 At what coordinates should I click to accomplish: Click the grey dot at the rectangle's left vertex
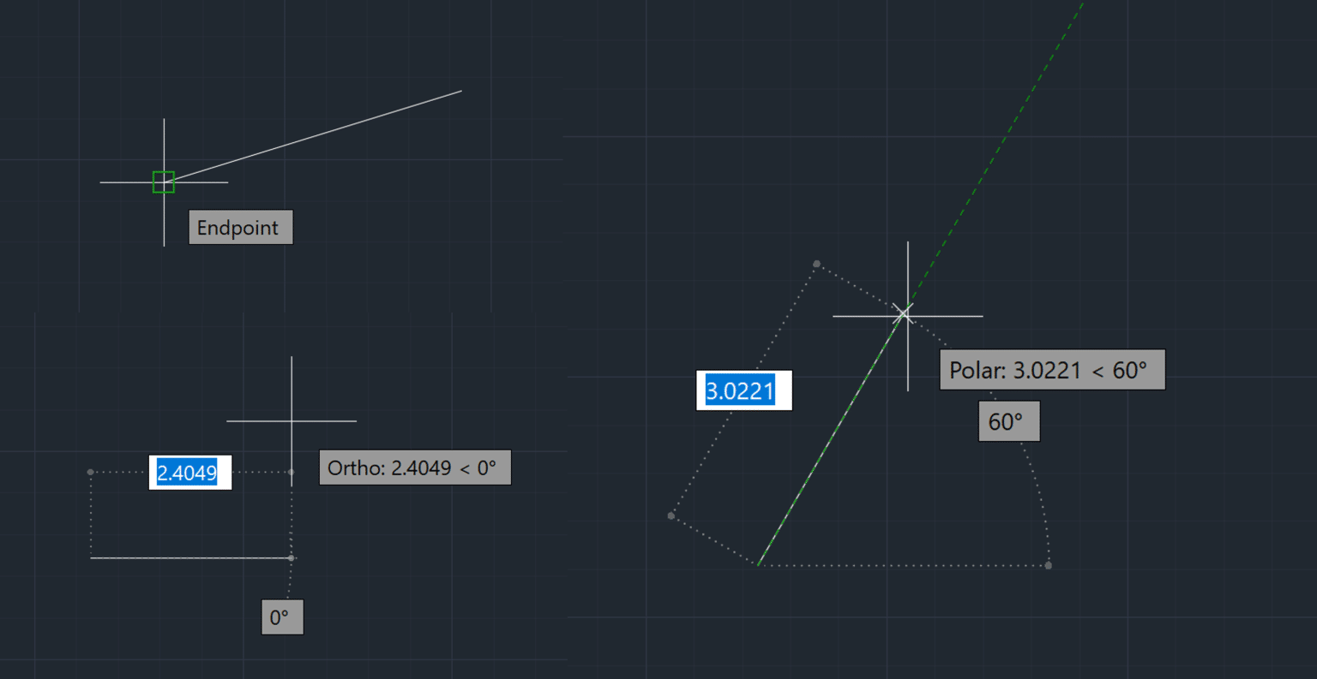coord(671,515)
